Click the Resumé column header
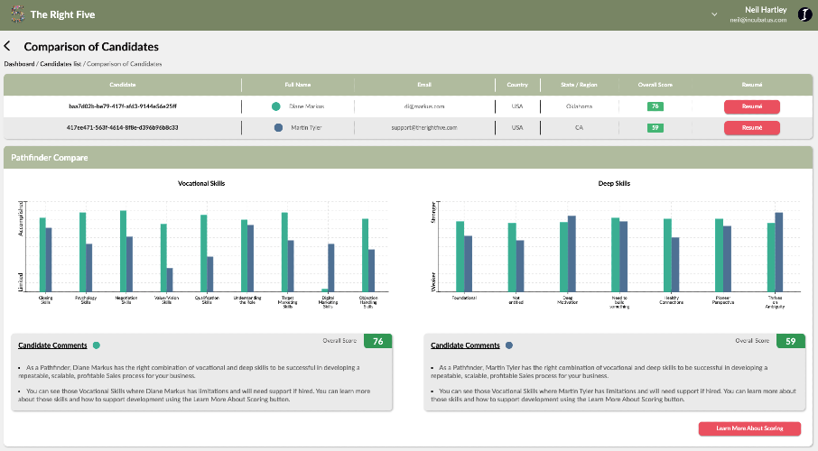The image size is (818, 451). pyautogui.click(x=752, y=85)
